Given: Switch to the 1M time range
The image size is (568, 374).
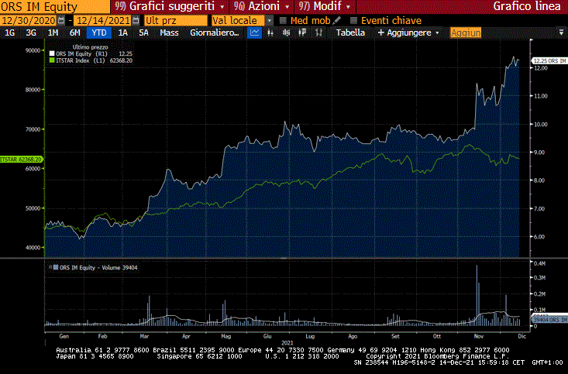Looking at the screenshot, I should 53,33.
